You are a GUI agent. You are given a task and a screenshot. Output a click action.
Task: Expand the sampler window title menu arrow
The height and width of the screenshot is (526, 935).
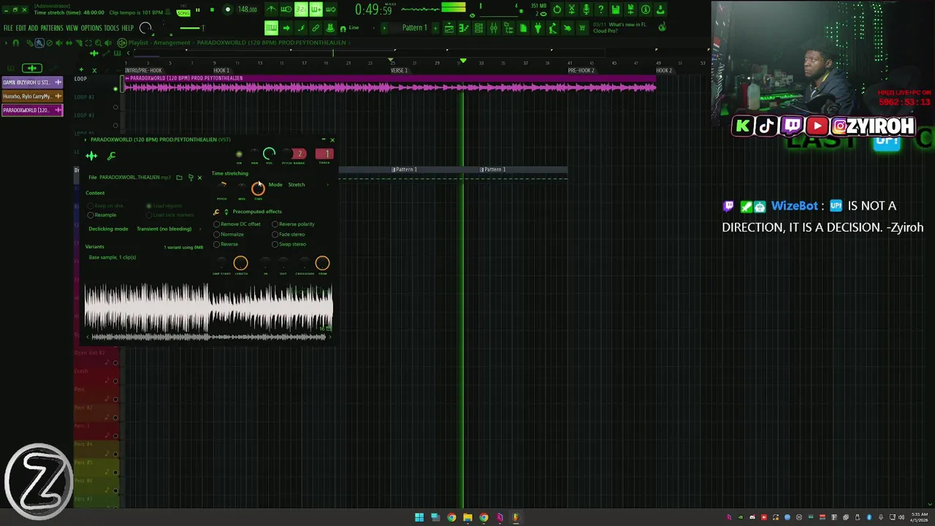(85, 140)
